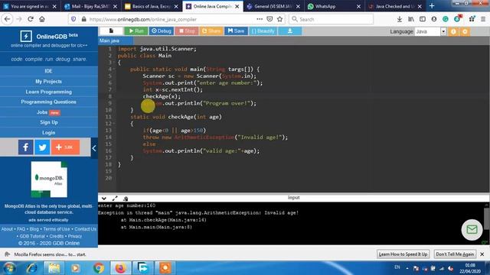Open the Privacy footer link
Image resolution: width=490 pixels, height=275 pixels.
click(x=75, y=236)
